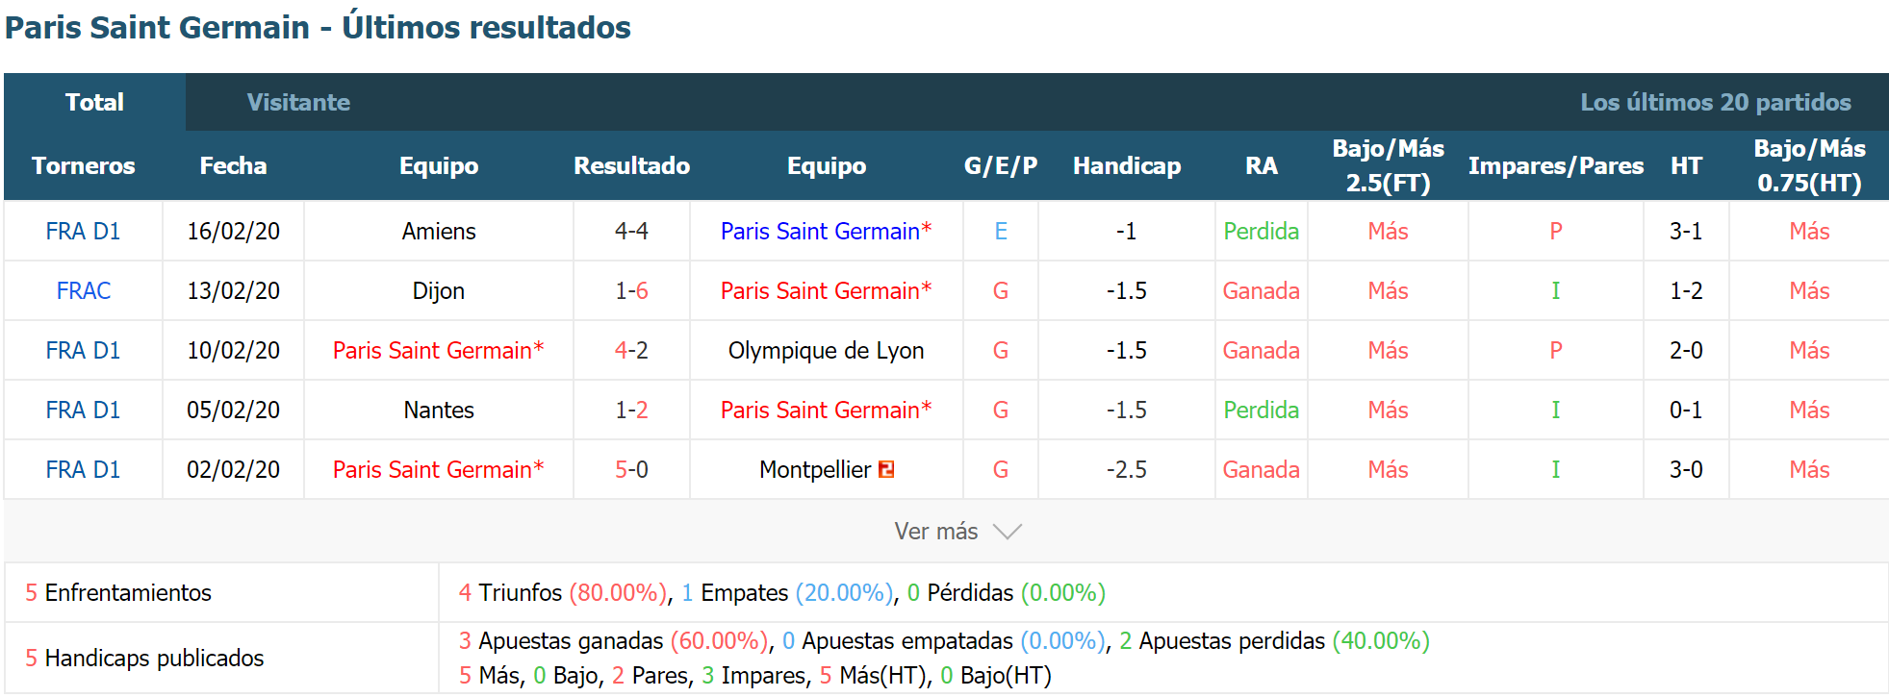Expand the Ver más chevron arrow
This screenshot has height=697, width=1889.
(x=1007, y=532)
